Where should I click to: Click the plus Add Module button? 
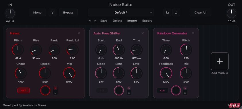tap(220, 61)
